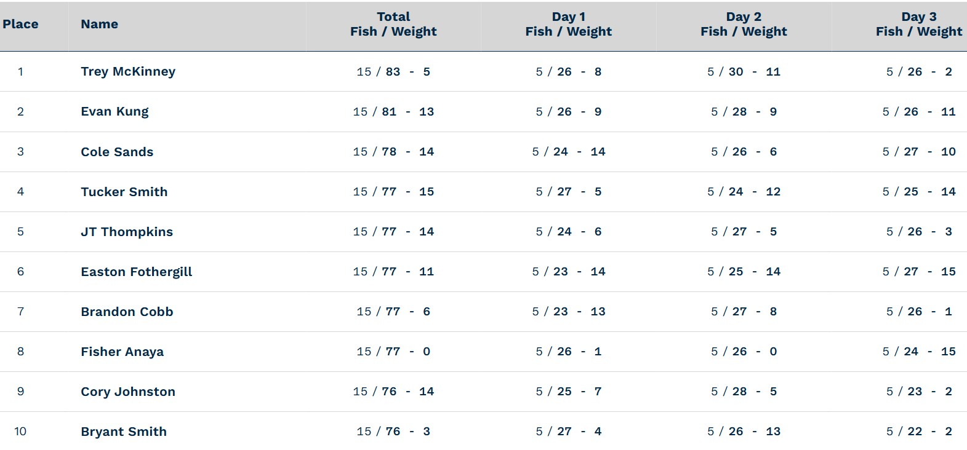Select Fisher Anaya in the table
The width and height of the screenshot is (967, 450).
click(x=122, y=352)
